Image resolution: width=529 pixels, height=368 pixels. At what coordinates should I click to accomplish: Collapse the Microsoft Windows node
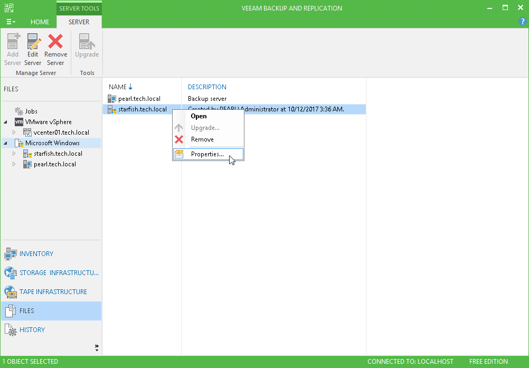tap(5, 144)
